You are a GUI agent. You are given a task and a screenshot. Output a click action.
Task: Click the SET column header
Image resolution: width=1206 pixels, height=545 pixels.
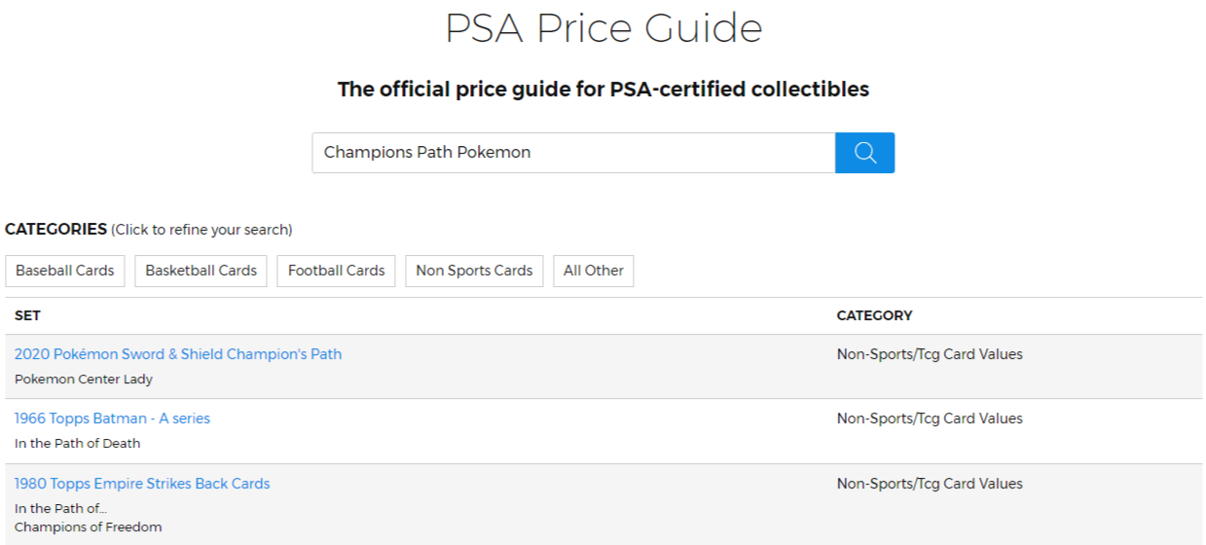pos(27,315)
